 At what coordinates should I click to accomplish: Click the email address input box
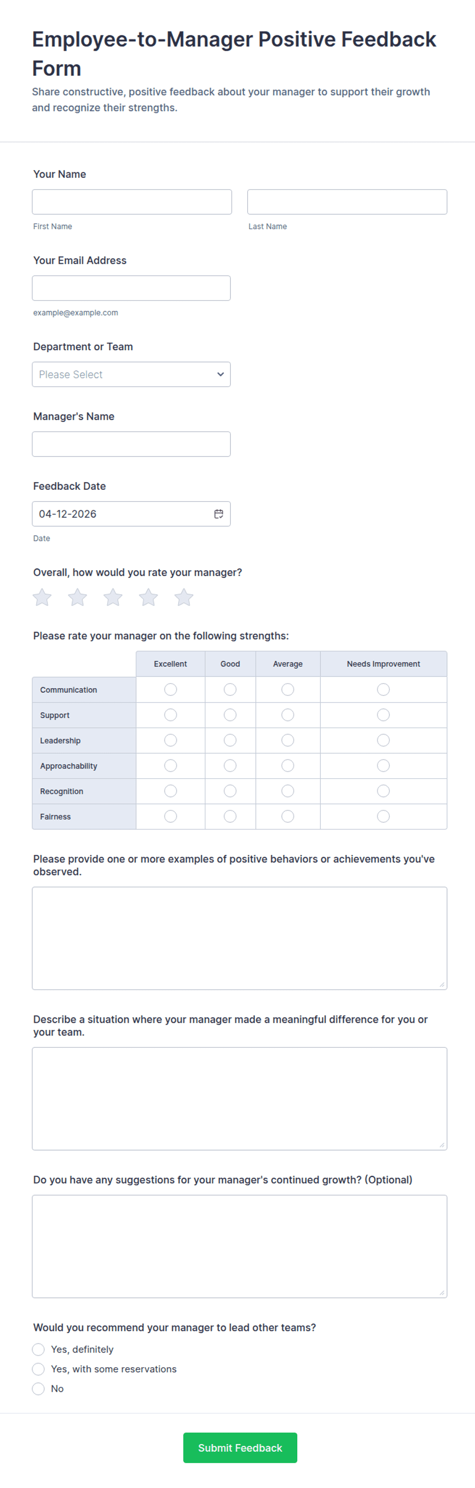click(131, 288)
